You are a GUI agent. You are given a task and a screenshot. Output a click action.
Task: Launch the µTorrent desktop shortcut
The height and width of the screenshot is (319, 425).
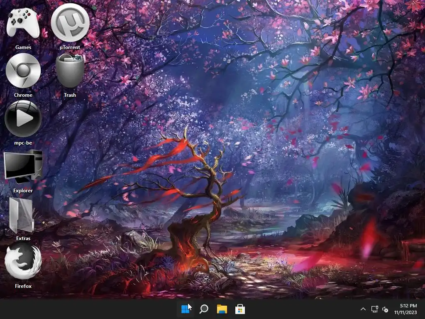(x=70, y=22)
